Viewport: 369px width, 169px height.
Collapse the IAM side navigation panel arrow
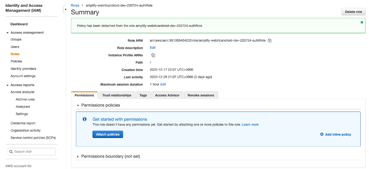(65, 9)
